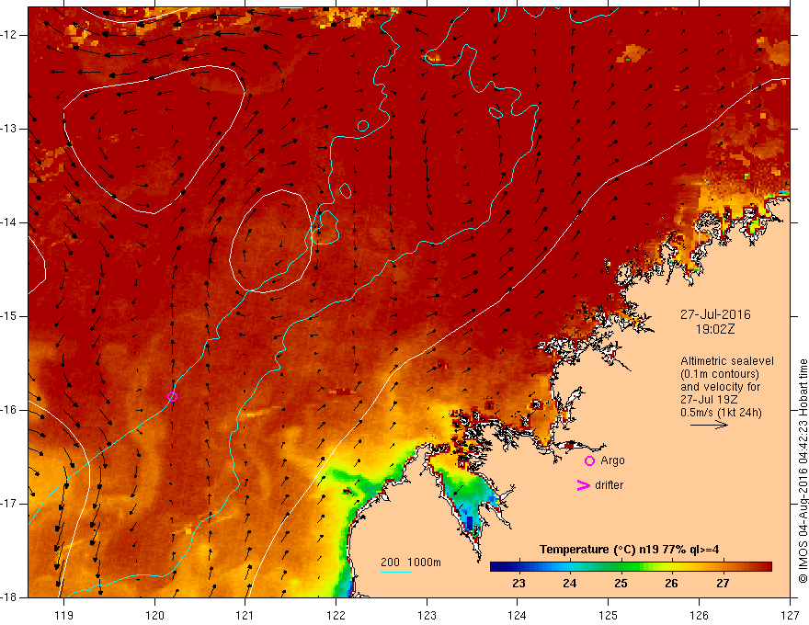Click the 'Temperature (°C) n19 77% ql>=4' title
The width and height of the screenshot is (809, 625).
[629, 550]
